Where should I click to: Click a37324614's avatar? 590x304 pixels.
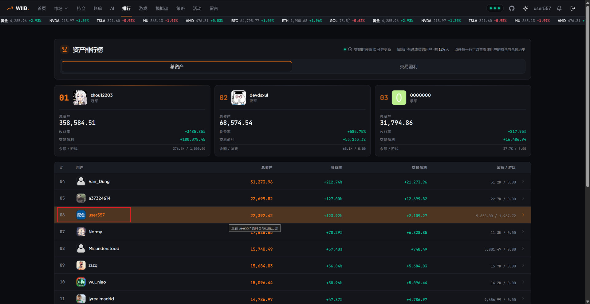pos(81,198)
